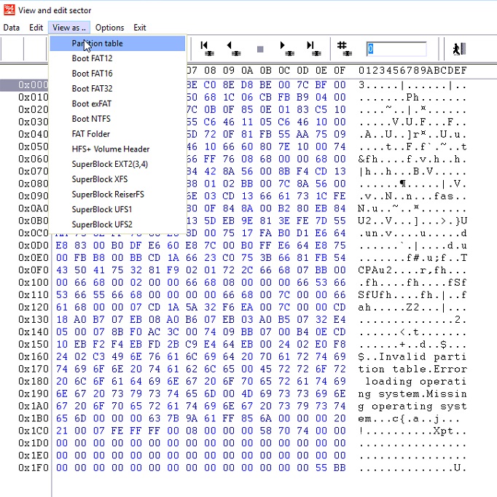Click the sector number input field
The image size is (497, 497).
pos(395,49)
